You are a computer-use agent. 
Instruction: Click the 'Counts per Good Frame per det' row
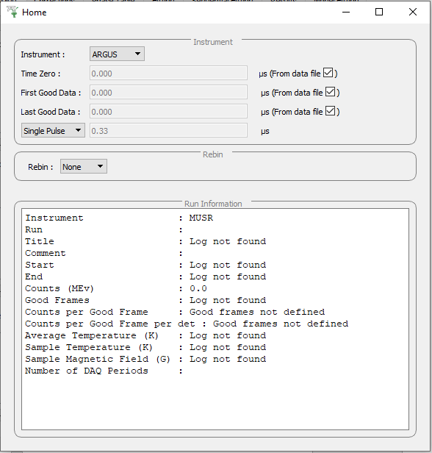click(187, 324)
